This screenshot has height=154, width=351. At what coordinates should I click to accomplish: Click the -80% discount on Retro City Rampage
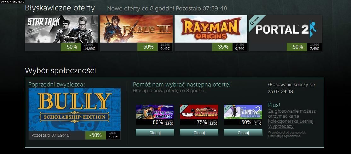pos(157,122)
